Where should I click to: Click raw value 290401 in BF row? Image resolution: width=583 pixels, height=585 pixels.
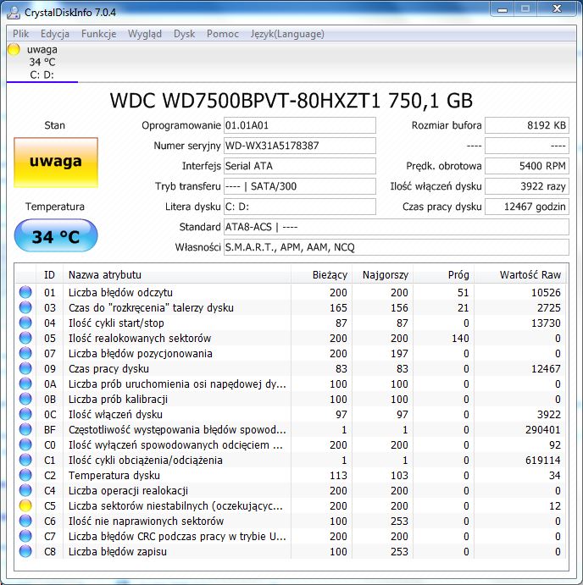(x=542, y=430)
